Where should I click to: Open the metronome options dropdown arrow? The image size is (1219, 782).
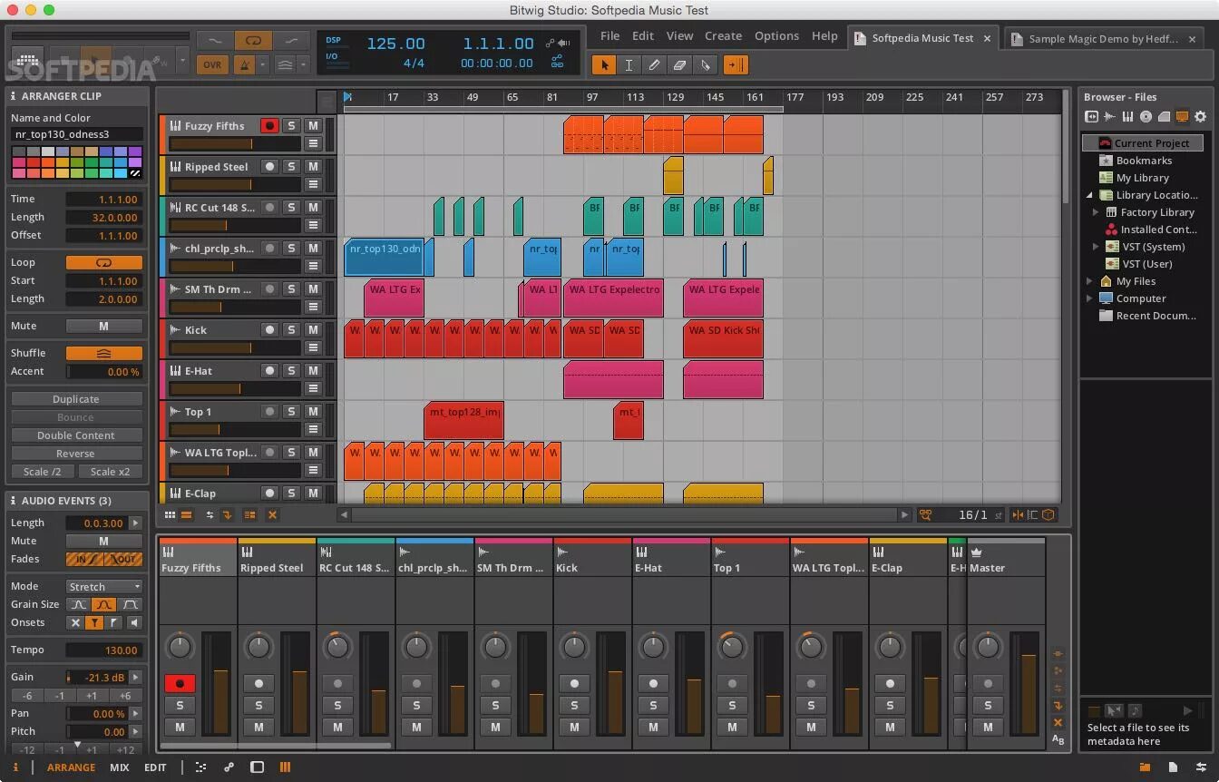pyautogui.click(x=263, y=64)
